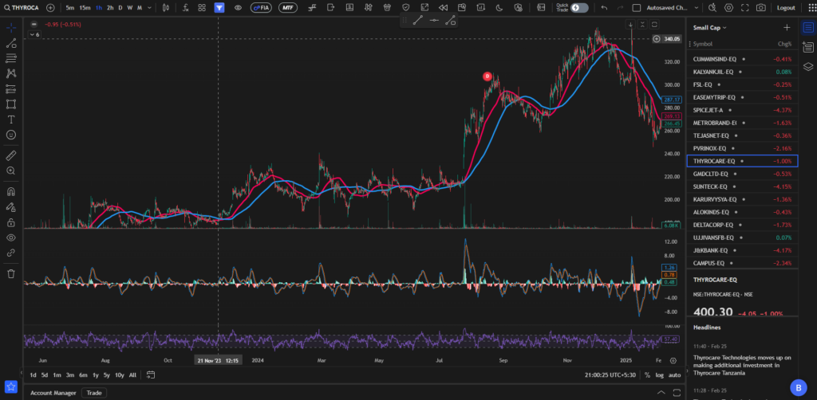Add symbol to compare with plus icon
This screenshot has height=400, width=817.
coord(50,8)
